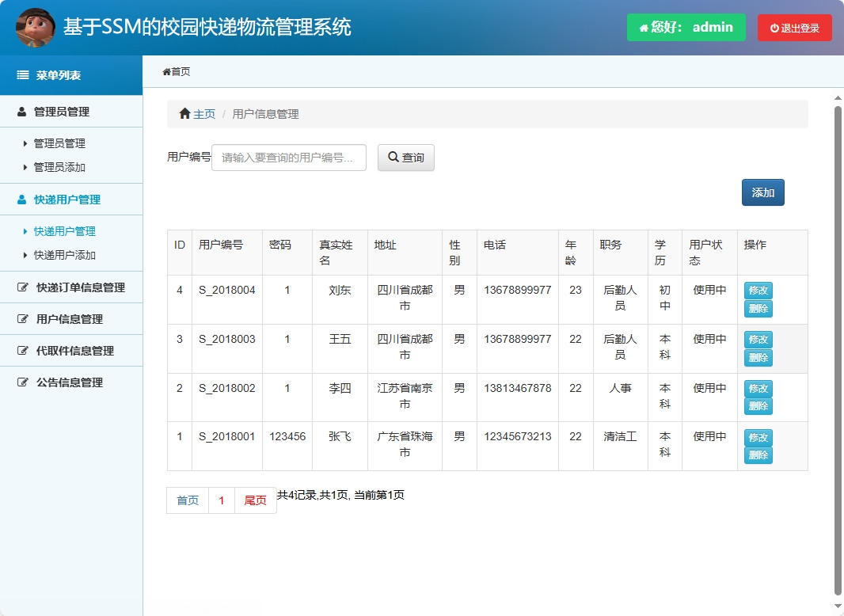Click the 添加 button above the table
Screen dimensions: 844x616
762,192
